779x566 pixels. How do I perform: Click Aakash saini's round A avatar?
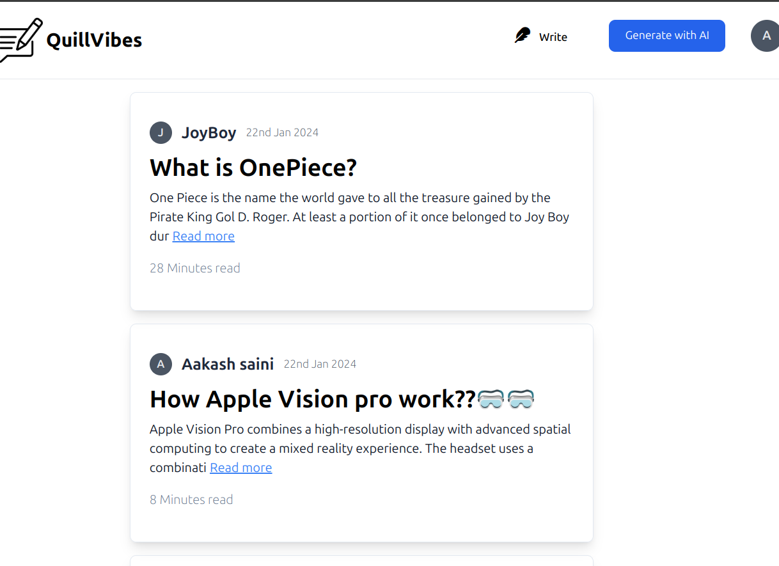pyautogui.click(x=161, y=365)
